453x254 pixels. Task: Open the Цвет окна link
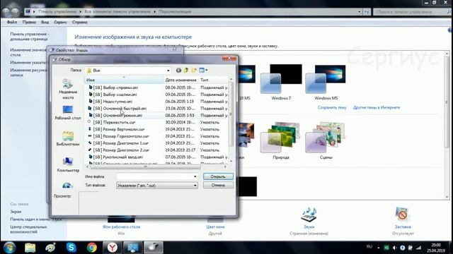pos(215,227)
